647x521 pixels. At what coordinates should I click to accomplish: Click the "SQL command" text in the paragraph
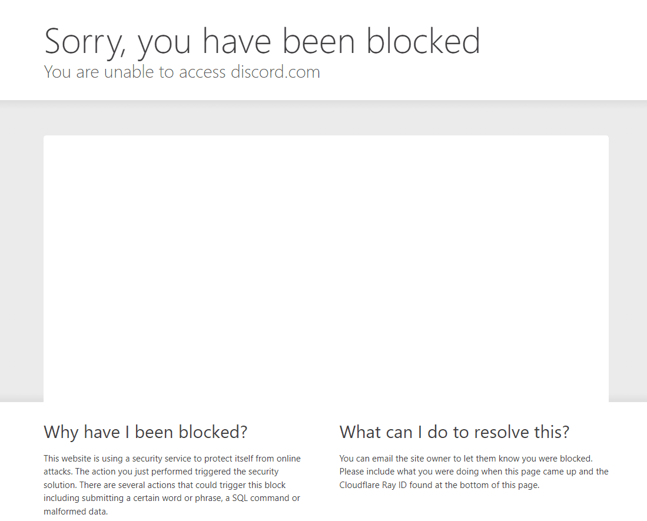[263, 498]
